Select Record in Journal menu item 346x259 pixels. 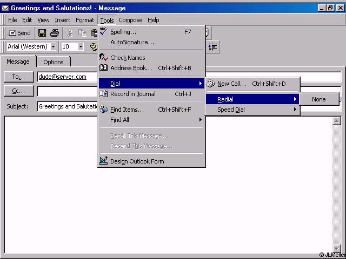[151, 94]
